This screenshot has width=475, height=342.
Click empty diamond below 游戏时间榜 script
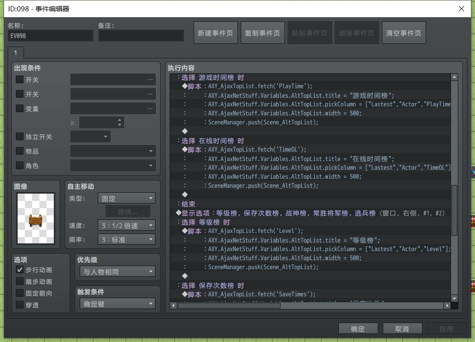pos(185,131)
